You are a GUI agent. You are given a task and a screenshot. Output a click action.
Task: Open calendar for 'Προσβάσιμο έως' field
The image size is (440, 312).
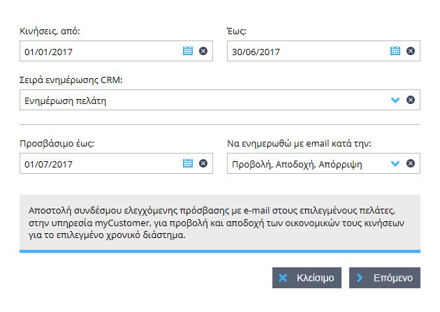coord(187,163)
